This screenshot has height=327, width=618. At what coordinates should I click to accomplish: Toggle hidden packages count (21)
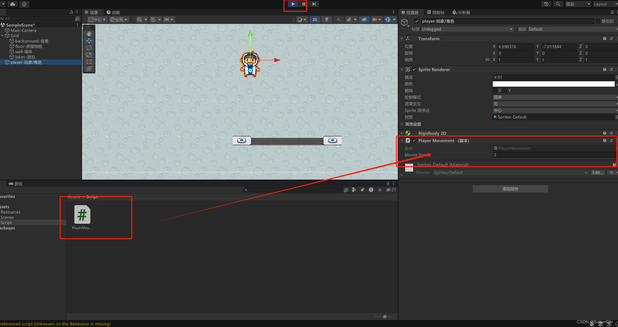click(x=391, y=190)
